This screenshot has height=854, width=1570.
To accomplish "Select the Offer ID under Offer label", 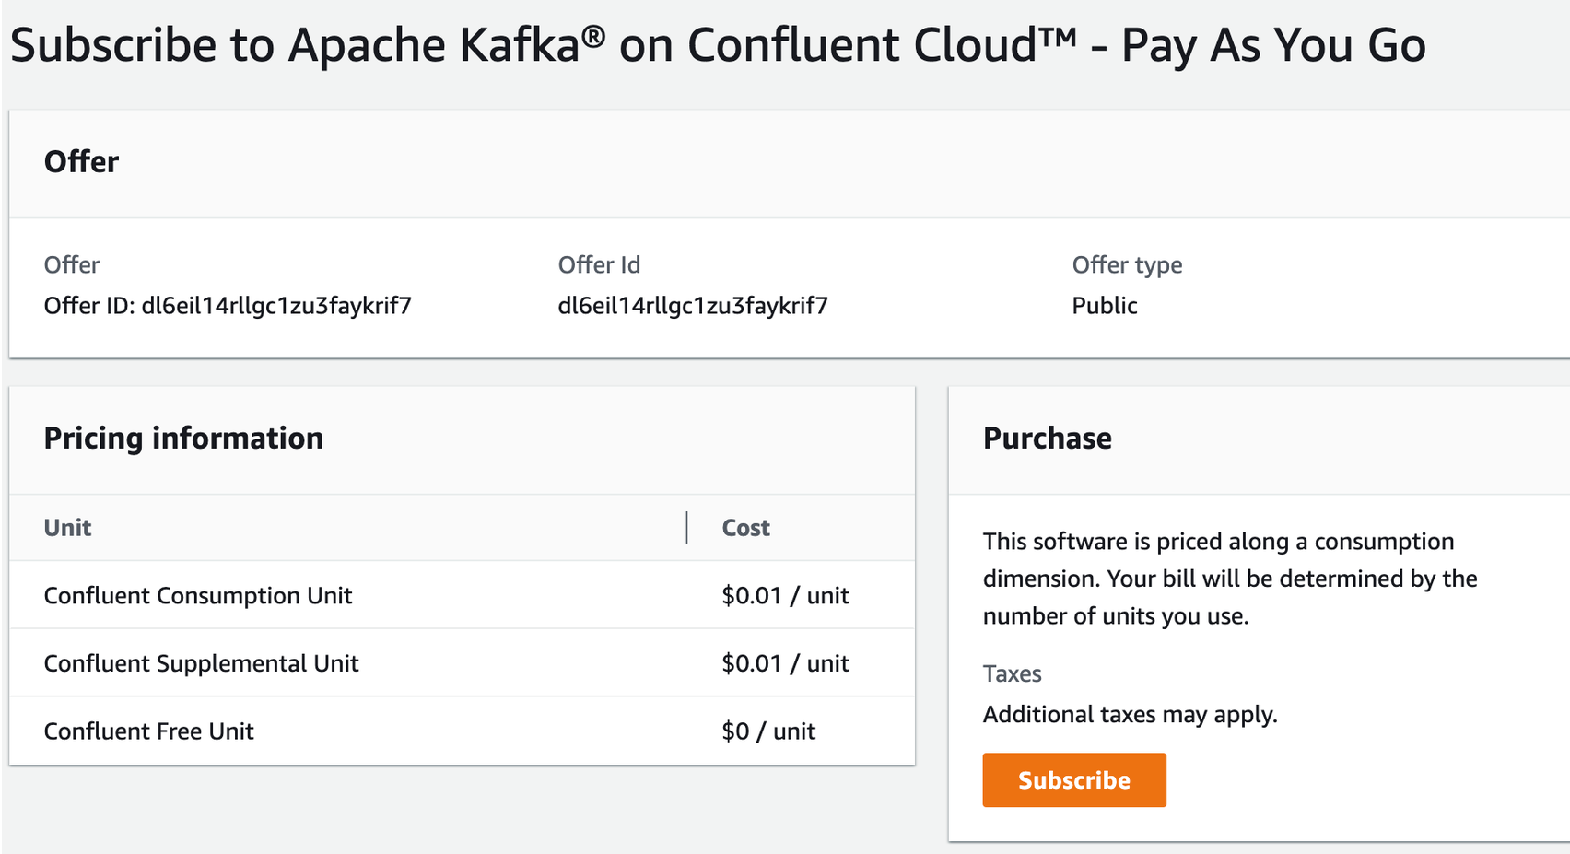I will 227,305.
